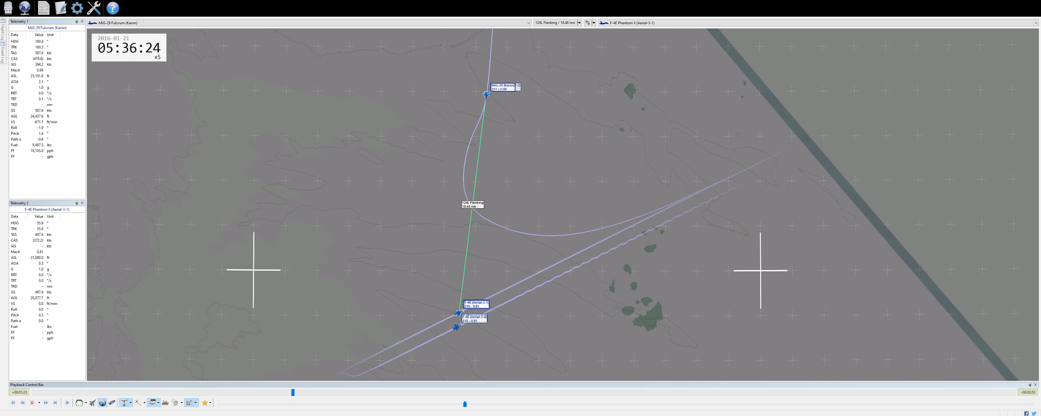
Task: Open the F-4E Phantom II target dropdown
Action: 1036,23
